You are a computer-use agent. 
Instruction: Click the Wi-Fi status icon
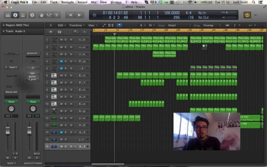pyautogui.click(x=190, y=2)
